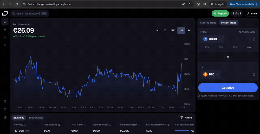
Task: Sort by Total balance column arrows
Action: (59, 125)
